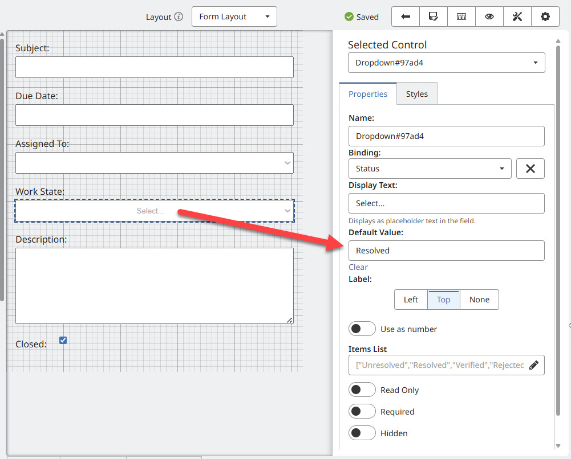Click the eye preview icon
The image size is (571, 459).
pyautogui.click(x=489, y=17)
